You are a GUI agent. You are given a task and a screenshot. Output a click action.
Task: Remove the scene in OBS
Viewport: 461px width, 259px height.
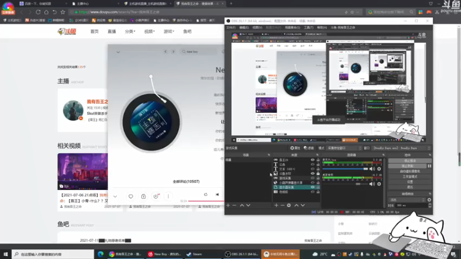[x=235, y=205]
